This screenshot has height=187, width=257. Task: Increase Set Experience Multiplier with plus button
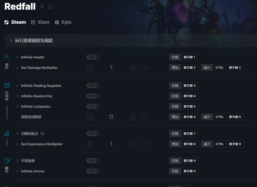(x=133, y=144)
